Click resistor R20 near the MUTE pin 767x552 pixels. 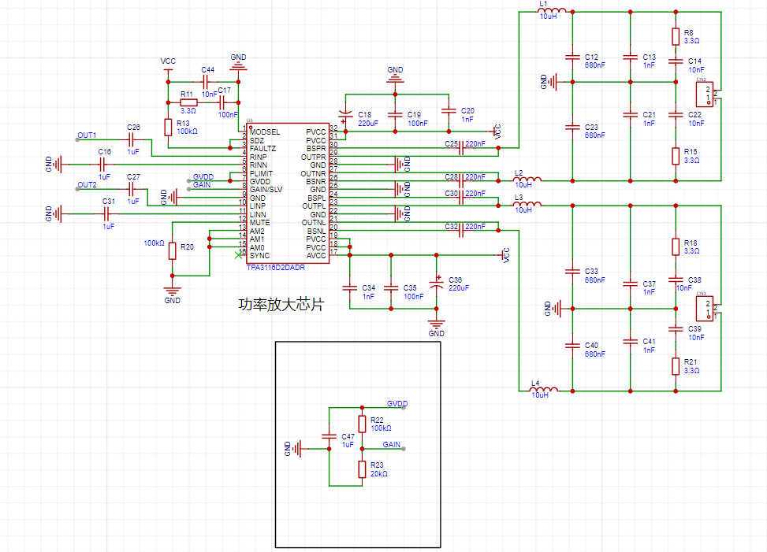(x=172, y=247)
